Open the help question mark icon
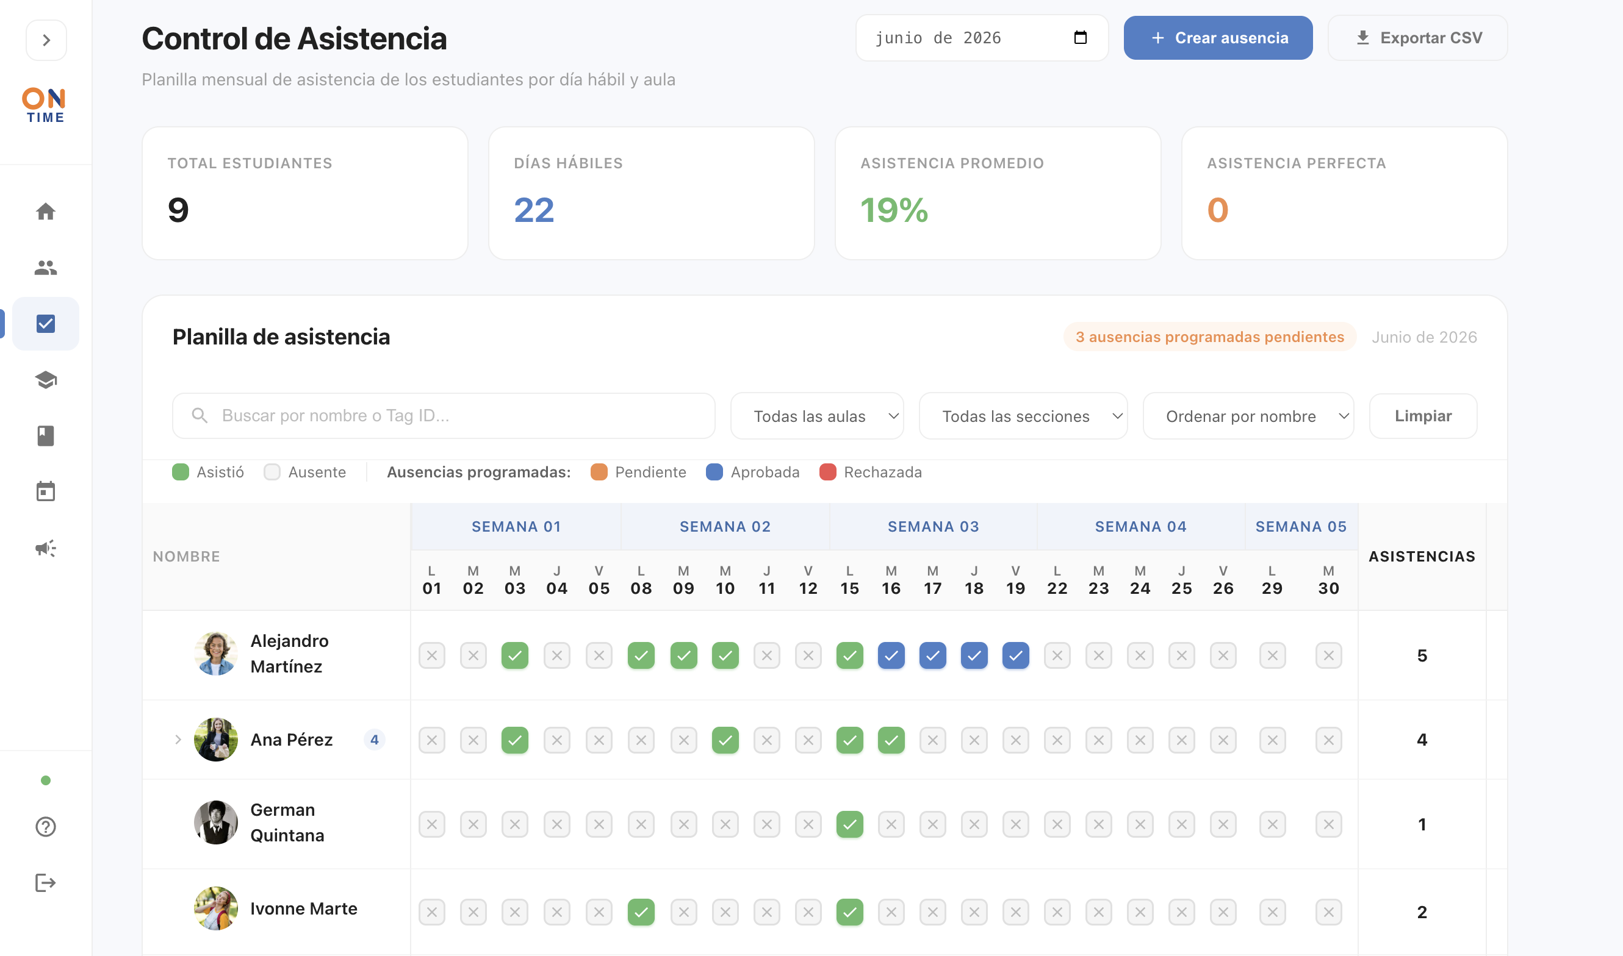The image size is (1623, 956). [x=46, y=827]
